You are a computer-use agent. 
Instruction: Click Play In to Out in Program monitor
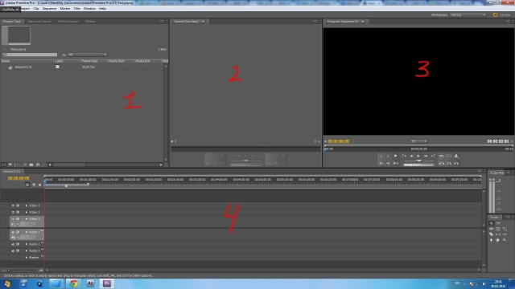pos(396,163)
